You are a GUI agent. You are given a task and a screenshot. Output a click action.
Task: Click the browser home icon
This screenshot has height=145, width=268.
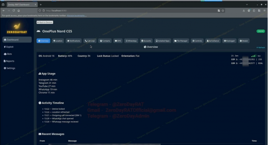pyautogui.click(x=18, y=10)
